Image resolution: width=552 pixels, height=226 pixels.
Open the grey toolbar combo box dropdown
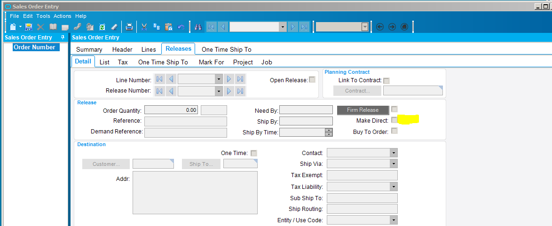365,27
